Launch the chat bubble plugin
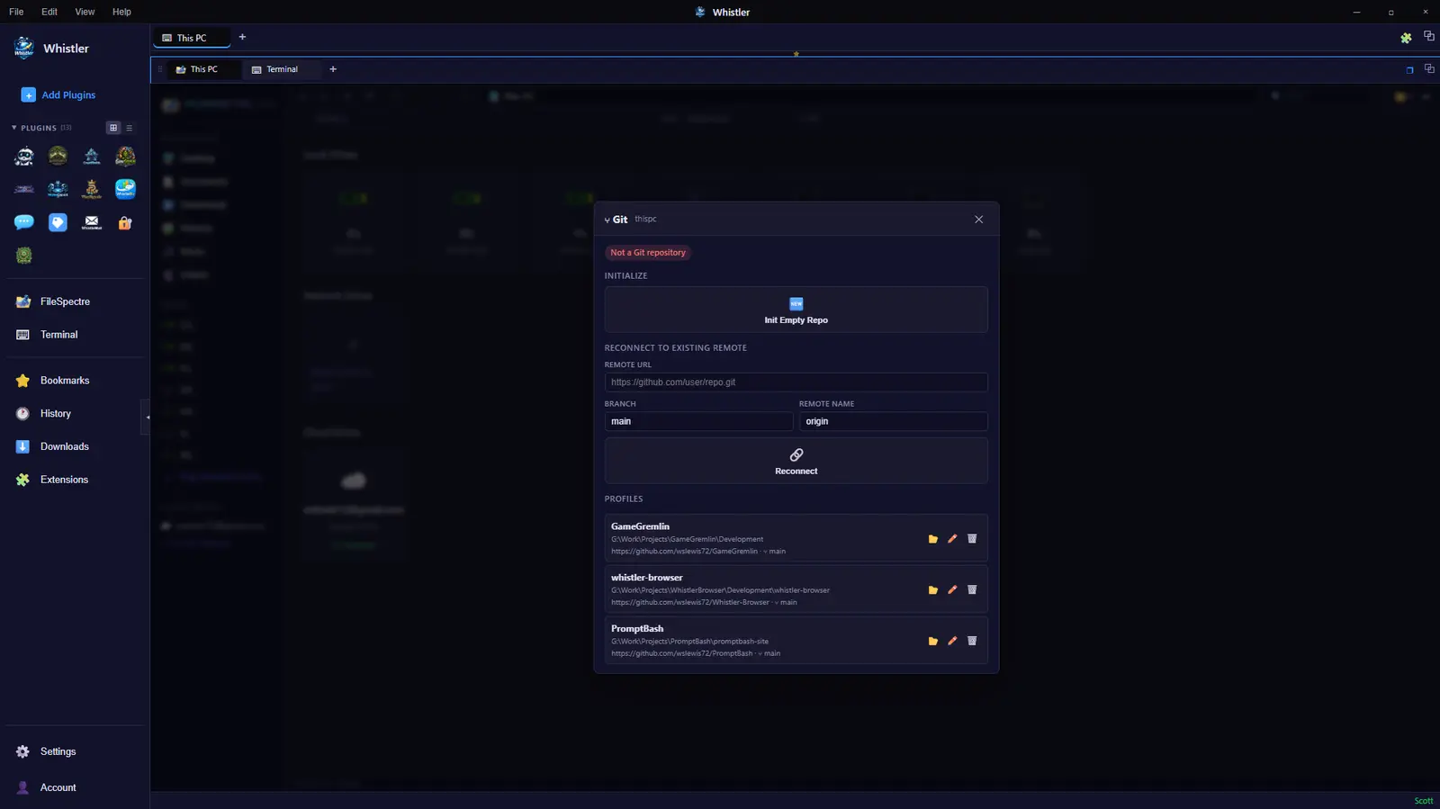Screen dimensions: 1440x809 [x=24, y=222]
